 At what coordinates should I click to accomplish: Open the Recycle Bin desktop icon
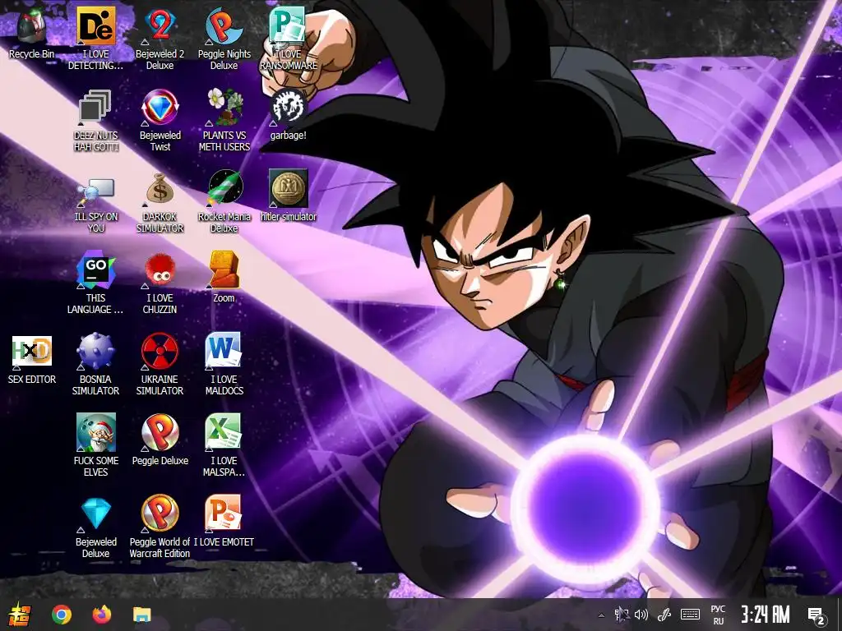pos(32,32)
